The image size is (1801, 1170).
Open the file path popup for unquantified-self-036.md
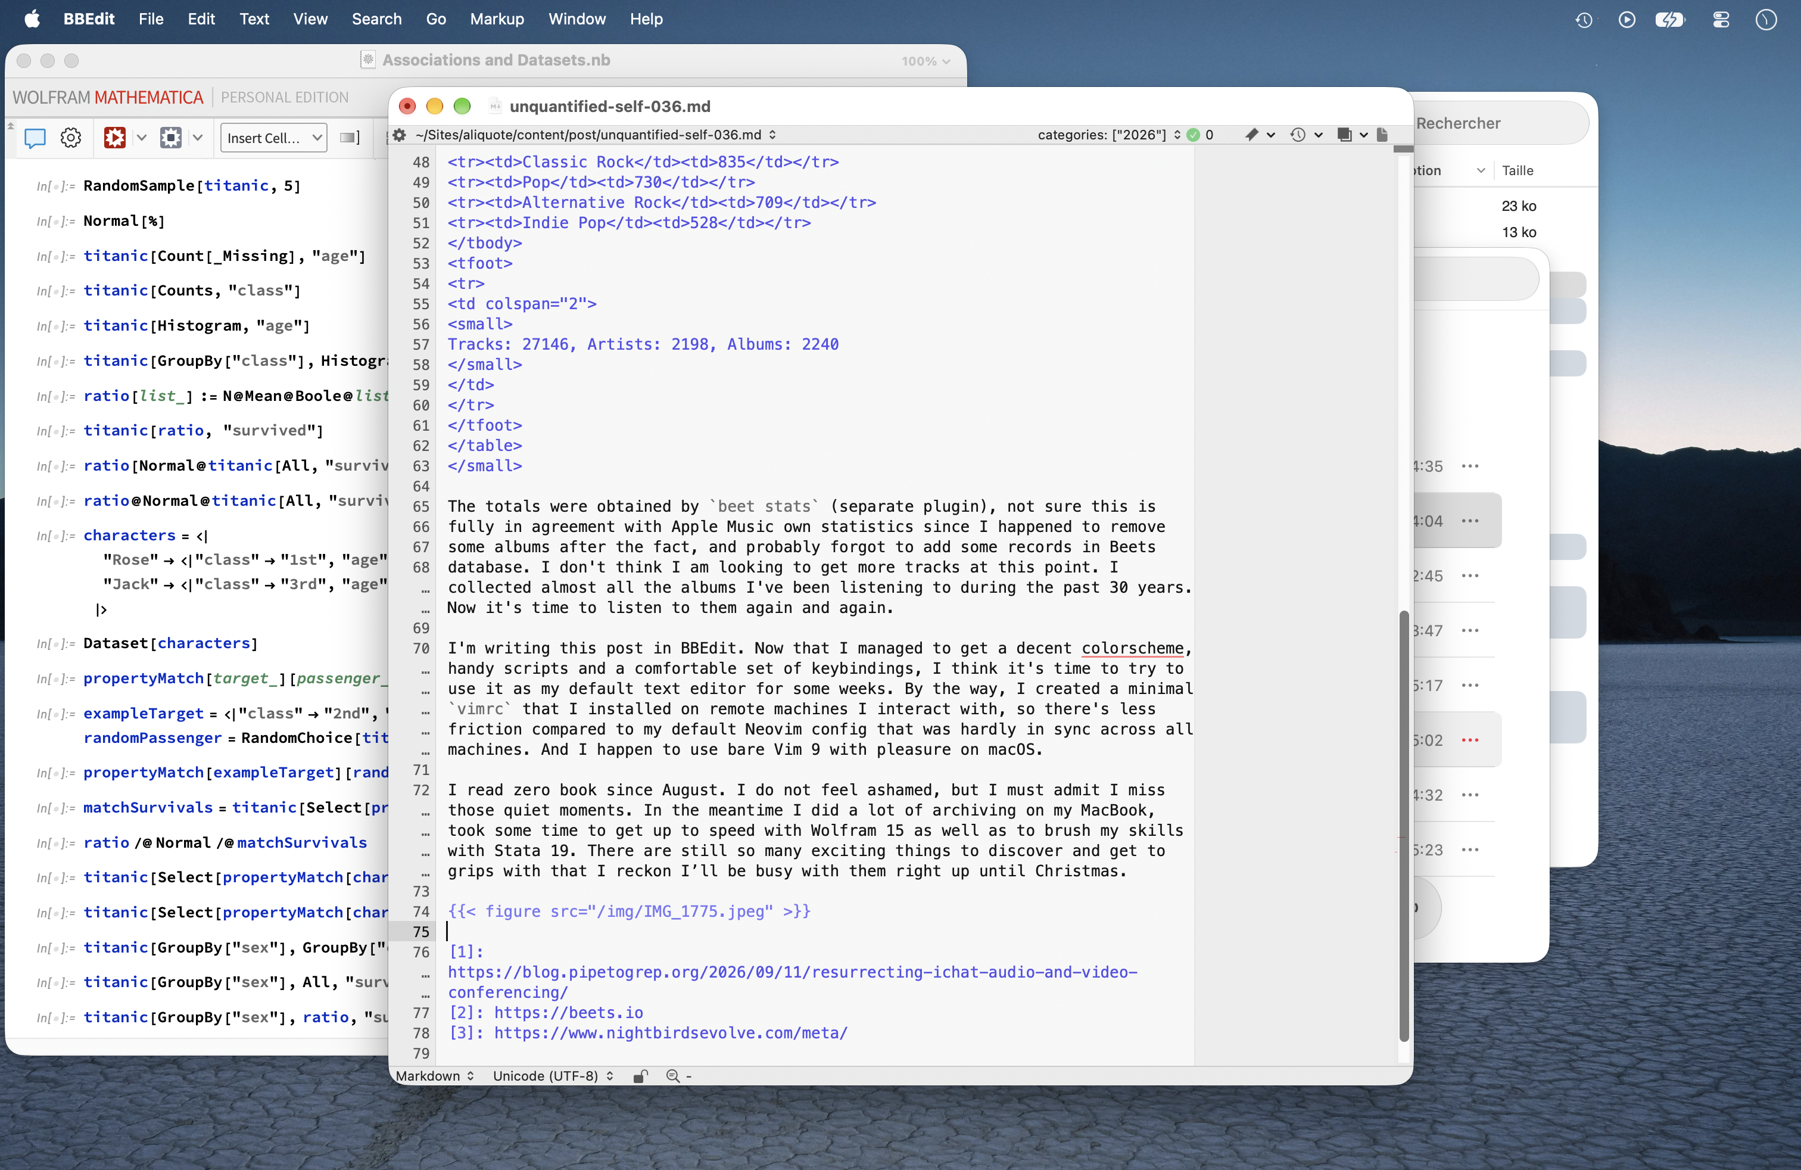(x=596, y=135)
